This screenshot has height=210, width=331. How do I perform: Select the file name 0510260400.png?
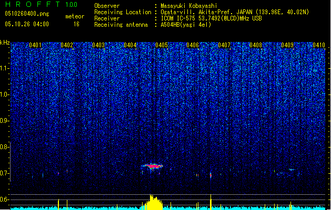27,14
